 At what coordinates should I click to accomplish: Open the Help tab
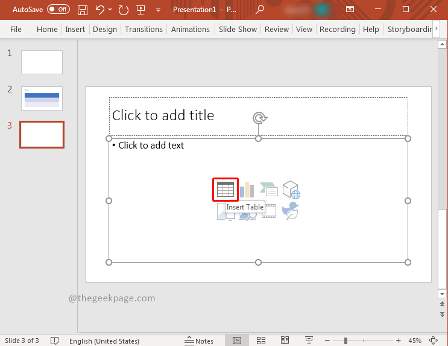tap(371, 29)
